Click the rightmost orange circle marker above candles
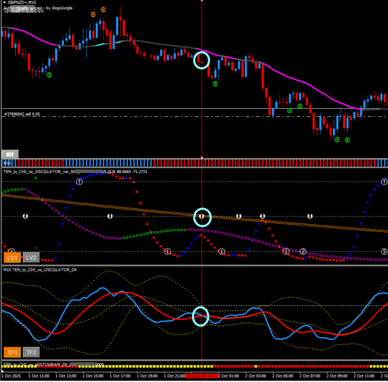388x382 pixels. point(103,10)
